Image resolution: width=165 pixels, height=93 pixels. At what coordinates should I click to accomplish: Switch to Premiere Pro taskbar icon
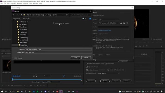(x=61, y=91)
